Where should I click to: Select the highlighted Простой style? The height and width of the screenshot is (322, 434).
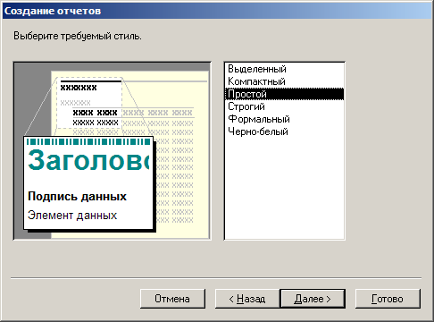tap(285, 94)
